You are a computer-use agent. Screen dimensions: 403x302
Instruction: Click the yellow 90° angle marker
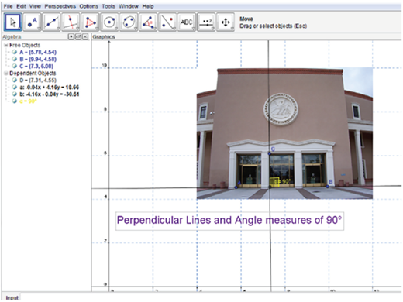[274, 181]
